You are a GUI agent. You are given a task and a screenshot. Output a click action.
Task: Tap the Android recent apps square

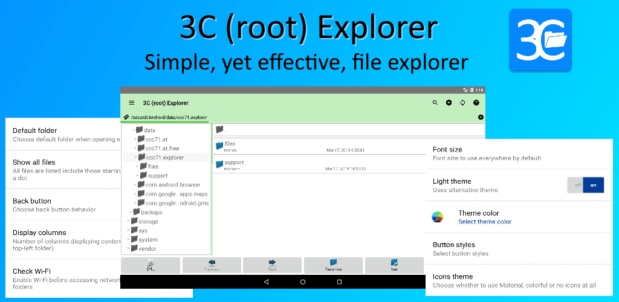(339, 282)
